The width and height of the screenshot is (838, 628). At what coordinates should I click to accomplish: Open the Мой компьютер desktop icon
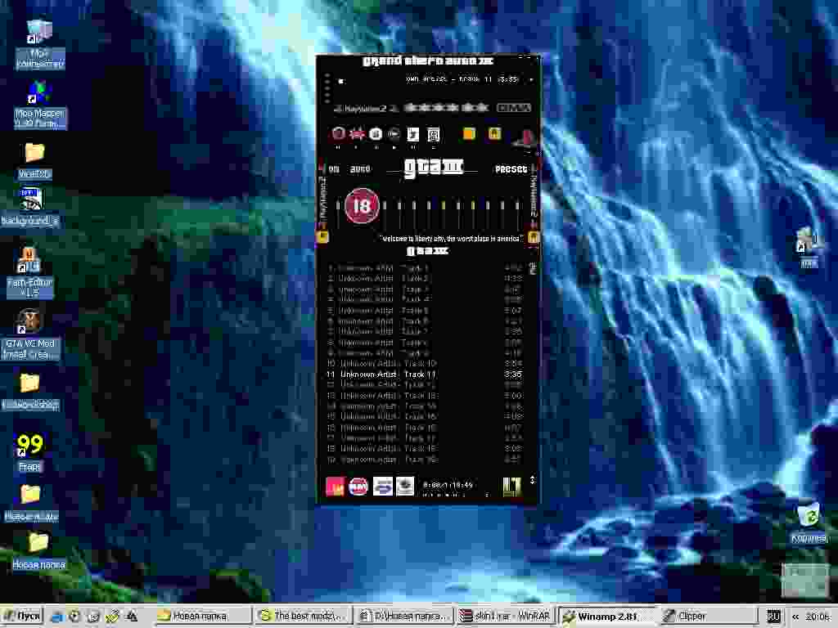(x=39, y=44)
